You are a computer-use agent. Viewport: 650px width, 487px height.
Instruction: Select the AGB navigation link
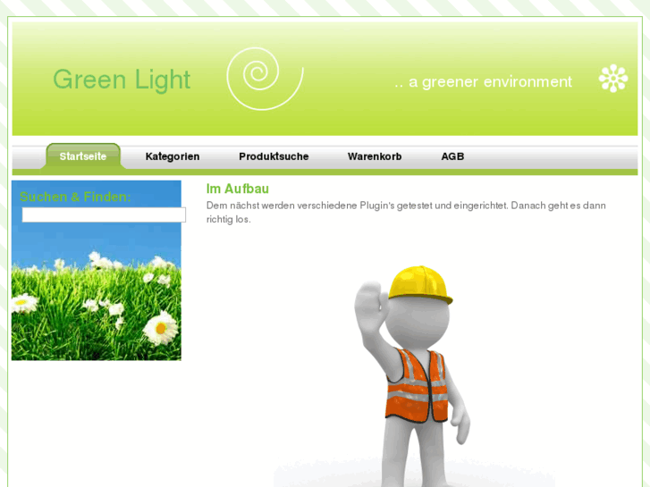(452, 156)
